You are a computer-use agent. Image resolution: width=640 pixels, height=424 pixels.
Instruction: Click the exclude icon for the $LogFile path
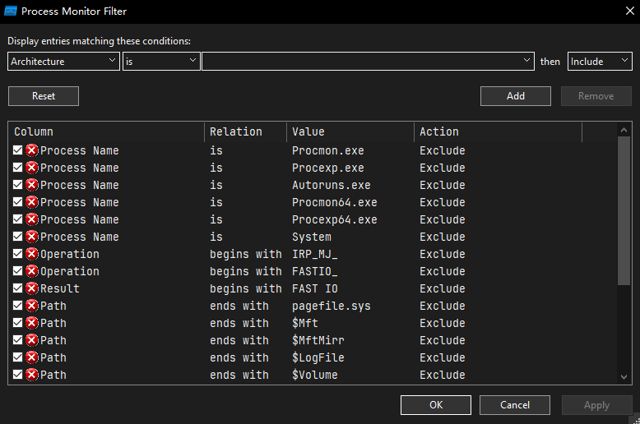point(32,357)
